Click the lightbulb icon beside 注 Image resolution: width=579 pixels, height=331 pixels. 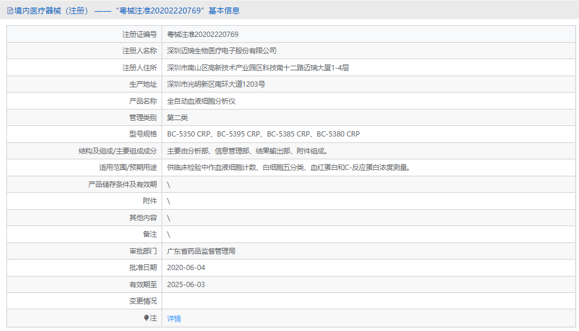146,318
